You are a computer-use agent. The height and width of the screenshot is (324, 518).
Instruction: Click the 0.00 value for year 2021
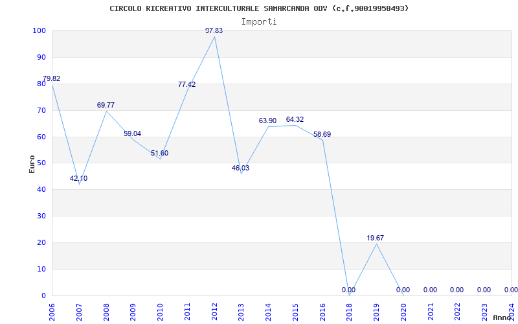tap(430, 290)
